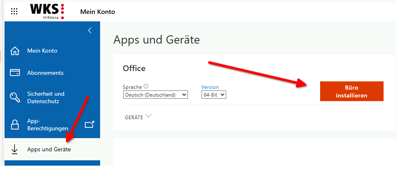This screenshot has height=171, width=398.
Task: Click the download icon beside Apps und Geräte
Action: [x=15, y=150]
